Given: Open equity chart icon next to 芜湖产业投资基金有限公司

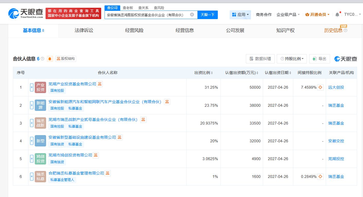Looking at the screenshot, I should (100, 84).
